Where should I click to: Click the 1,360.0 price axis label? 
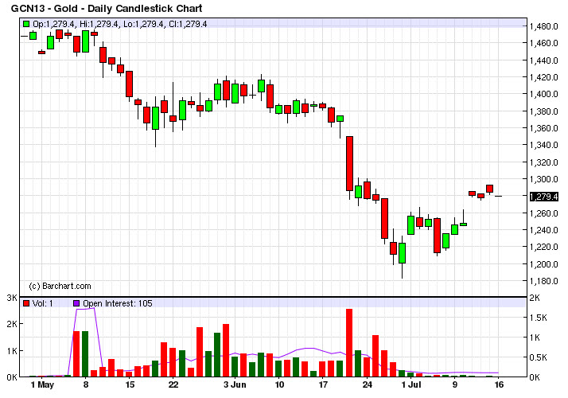(x=543, y=128)
